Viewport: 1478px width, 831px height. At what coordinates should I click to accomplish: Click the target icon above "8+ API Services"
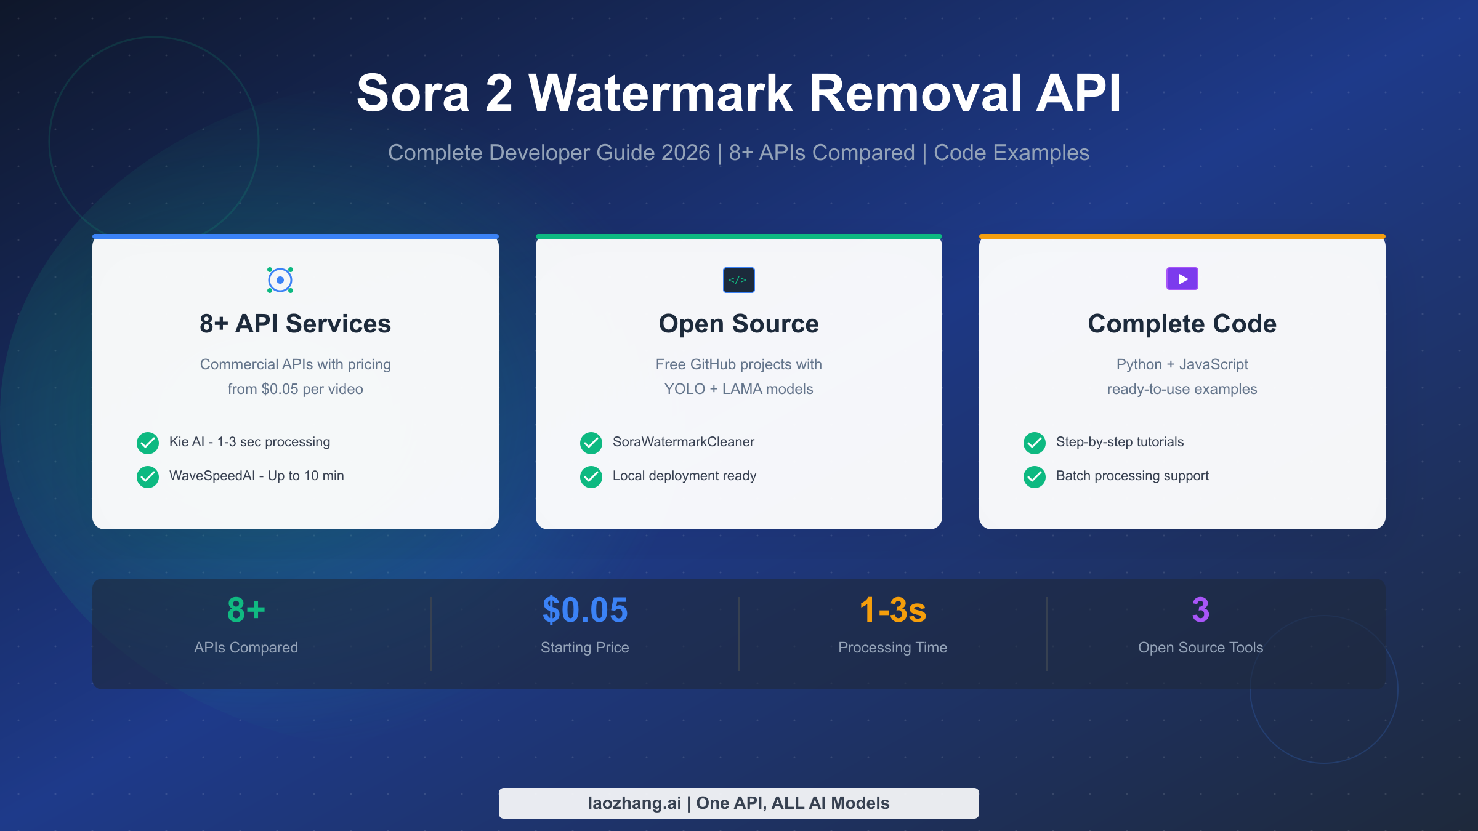[x=280, y=279]
